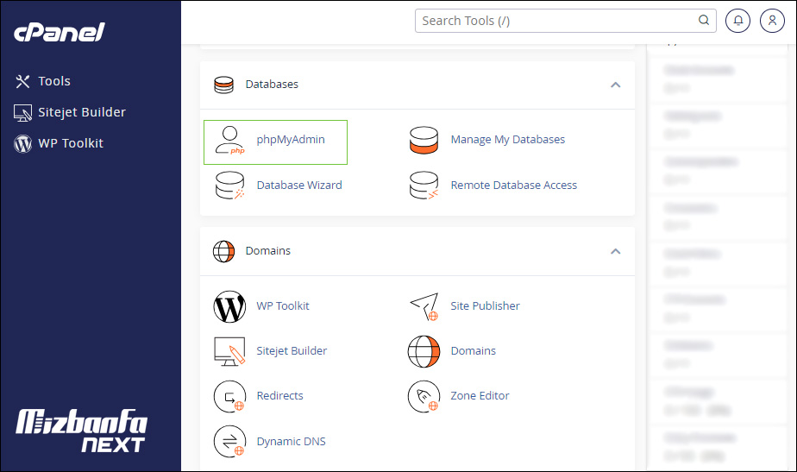Open the Sitejet Builder monitor icon in Domains
The height and width of the screenshot is (472, 797).
pyautogui.click(x=229, y=351)
